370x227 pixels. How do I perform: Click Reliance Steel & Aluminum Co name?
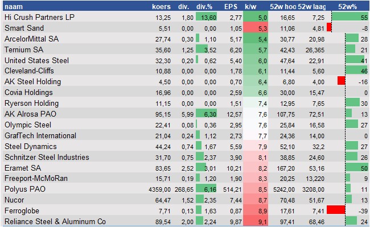tap(55, 221)
